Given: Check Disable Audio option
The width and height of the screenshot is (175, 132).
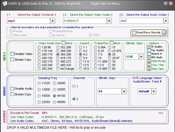Looking at the screenshot, I should [12, 89].
